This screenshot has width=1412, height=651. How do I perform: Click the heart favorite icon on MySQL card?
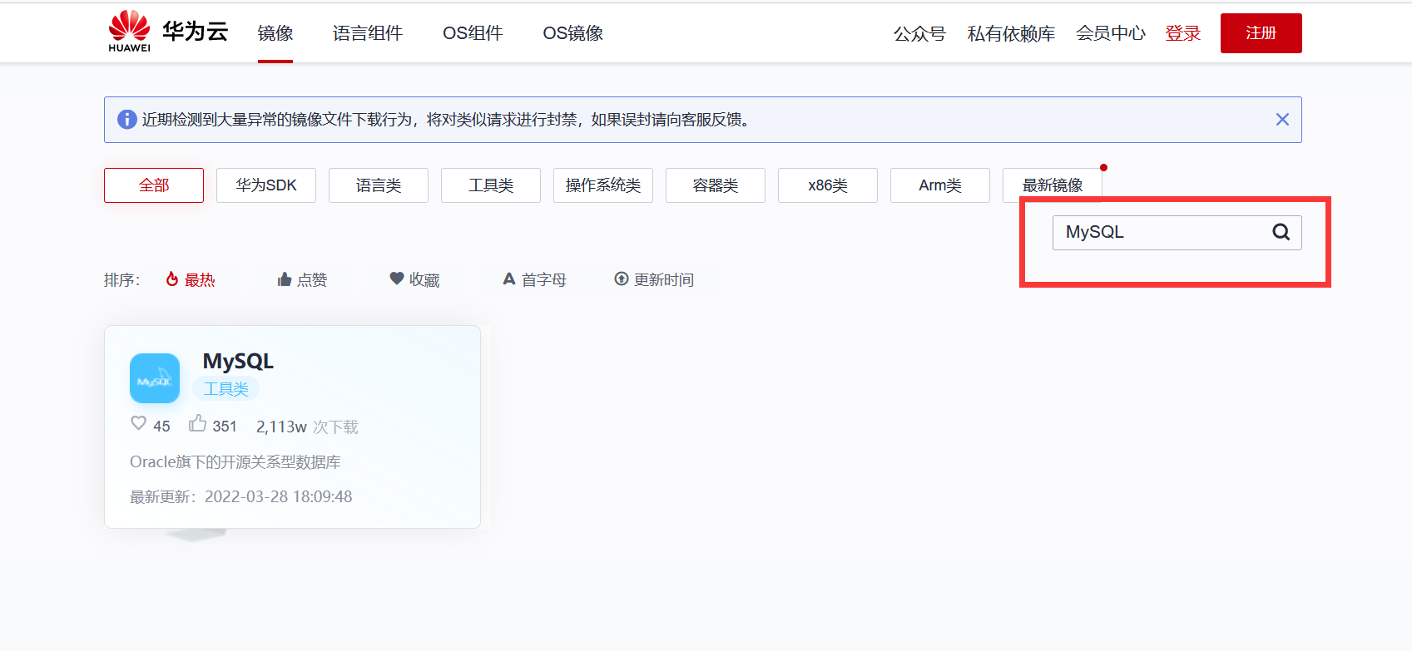tap(139, 423)
